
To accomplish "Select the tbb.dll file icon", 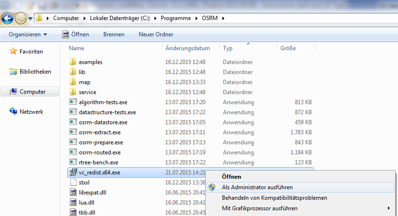I will click(x=73, y=212).
